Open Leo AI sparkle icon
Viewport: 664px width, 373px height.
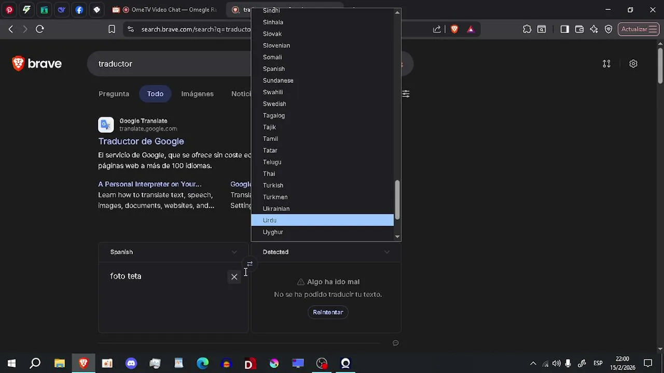(594, 30)
